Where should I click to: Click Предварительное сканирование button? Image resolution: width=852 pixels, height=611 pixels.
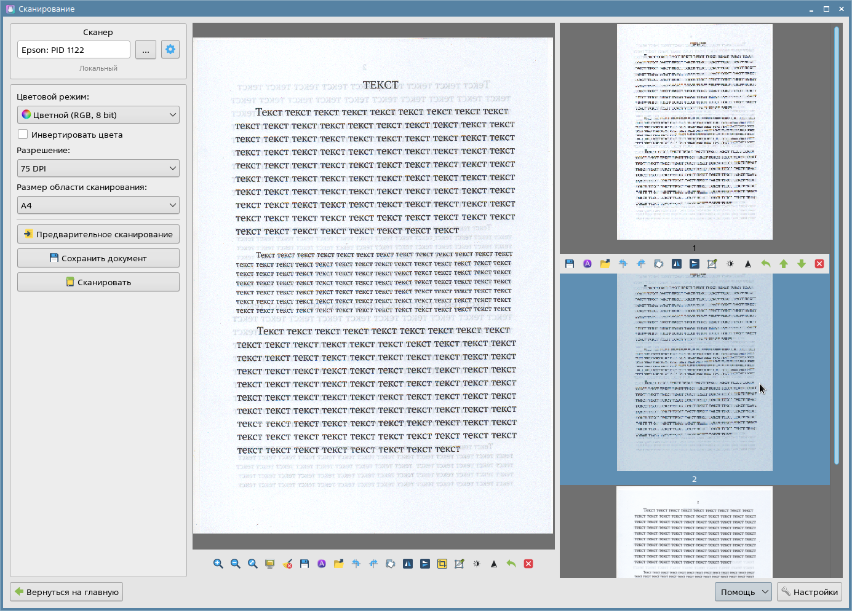coord(98,234)
